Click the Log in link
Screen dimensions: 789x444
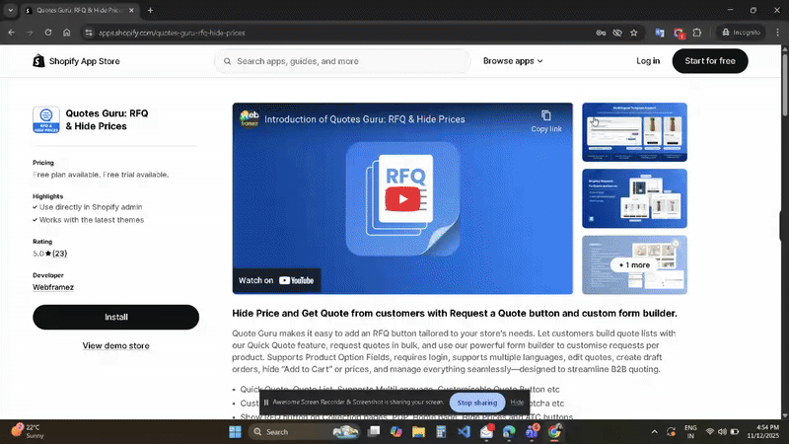648,61
